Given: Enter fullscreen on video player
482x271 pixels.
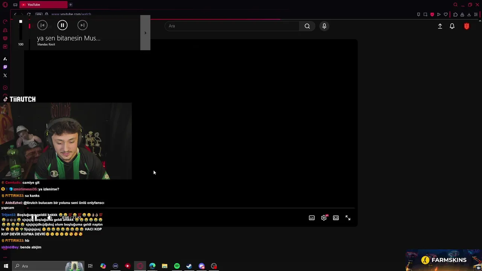Looking at the screenshot, I should [x=348, y=218].
